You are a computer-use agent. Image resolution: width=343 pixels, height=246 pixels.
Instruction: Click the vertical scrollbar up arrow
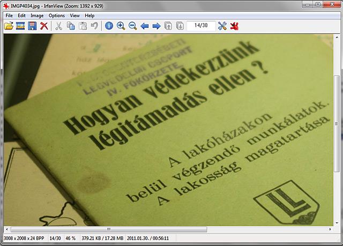337,38
